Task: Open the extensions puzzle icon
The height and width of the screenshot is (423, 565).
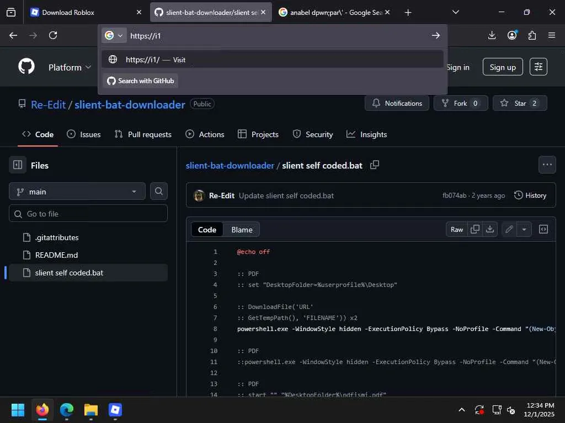Action: [532, 35]
